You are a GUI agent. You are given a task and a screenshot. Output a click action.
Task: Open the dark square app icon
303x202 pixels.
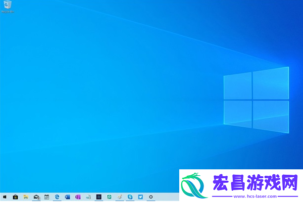[x=99, y=197]
